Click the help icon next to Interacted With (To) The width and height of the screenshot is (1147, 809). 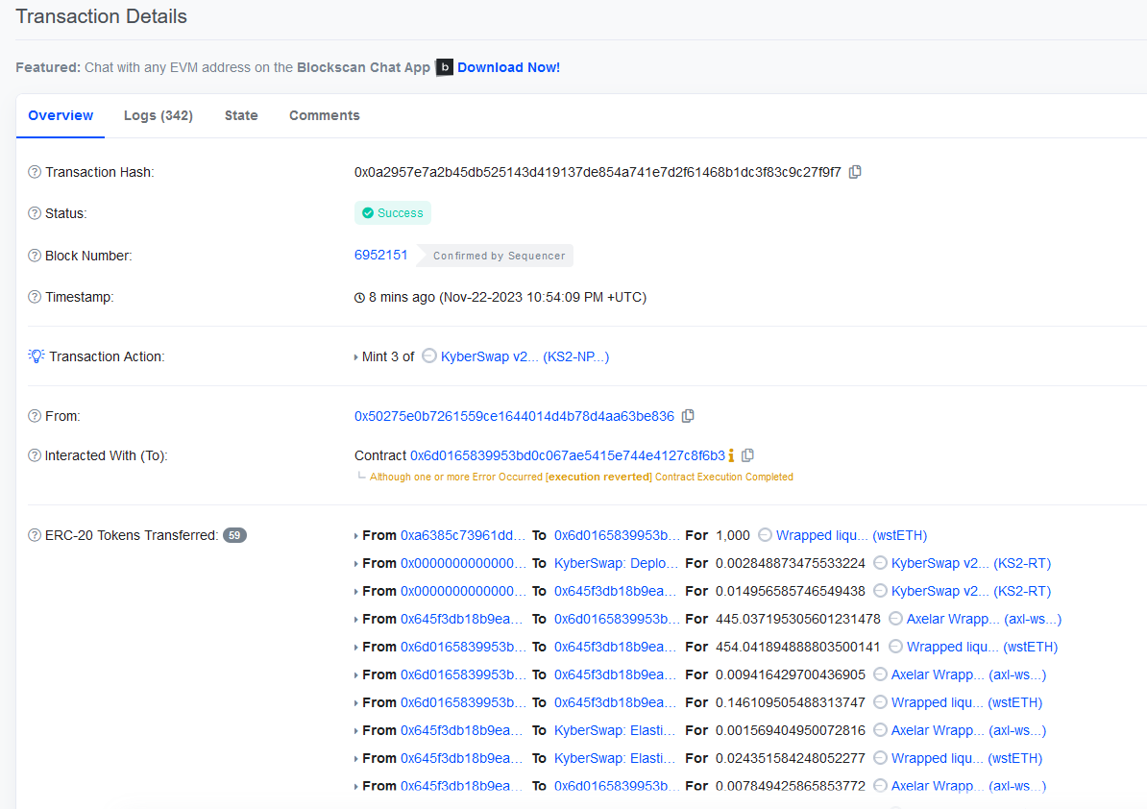click(35, 455)
